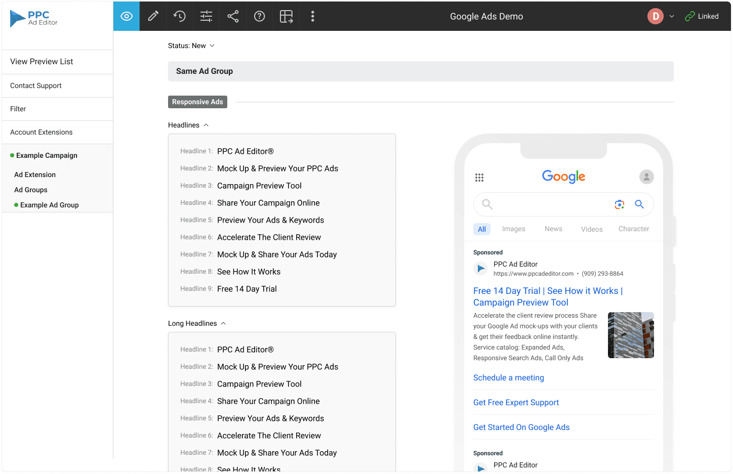
Task: Click the ppcadeditor.com URL in ad
Action: point(534,274)
